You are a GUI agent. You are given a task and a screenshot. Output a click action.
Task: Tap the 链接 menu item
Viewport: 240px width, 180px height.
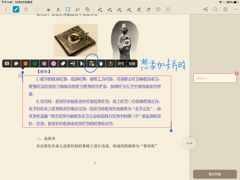[132, 63]
